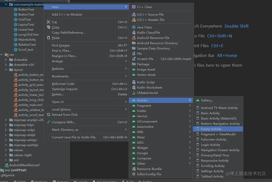Click the EditorConfig File gear icon
Image resolution: width=272 pixels, height=182 pixels.
click(133, 174)
